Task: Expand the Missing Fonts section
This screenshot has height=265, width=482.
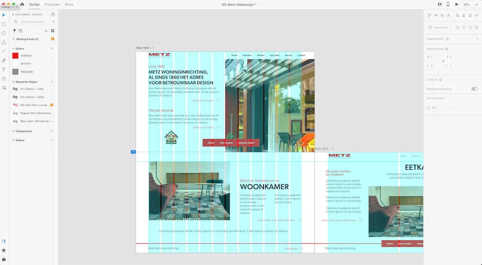Action: (x=13, y=39)
